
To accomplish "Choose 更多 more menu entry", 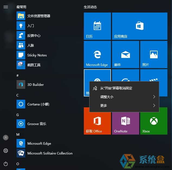I will [x=124, y=105].
